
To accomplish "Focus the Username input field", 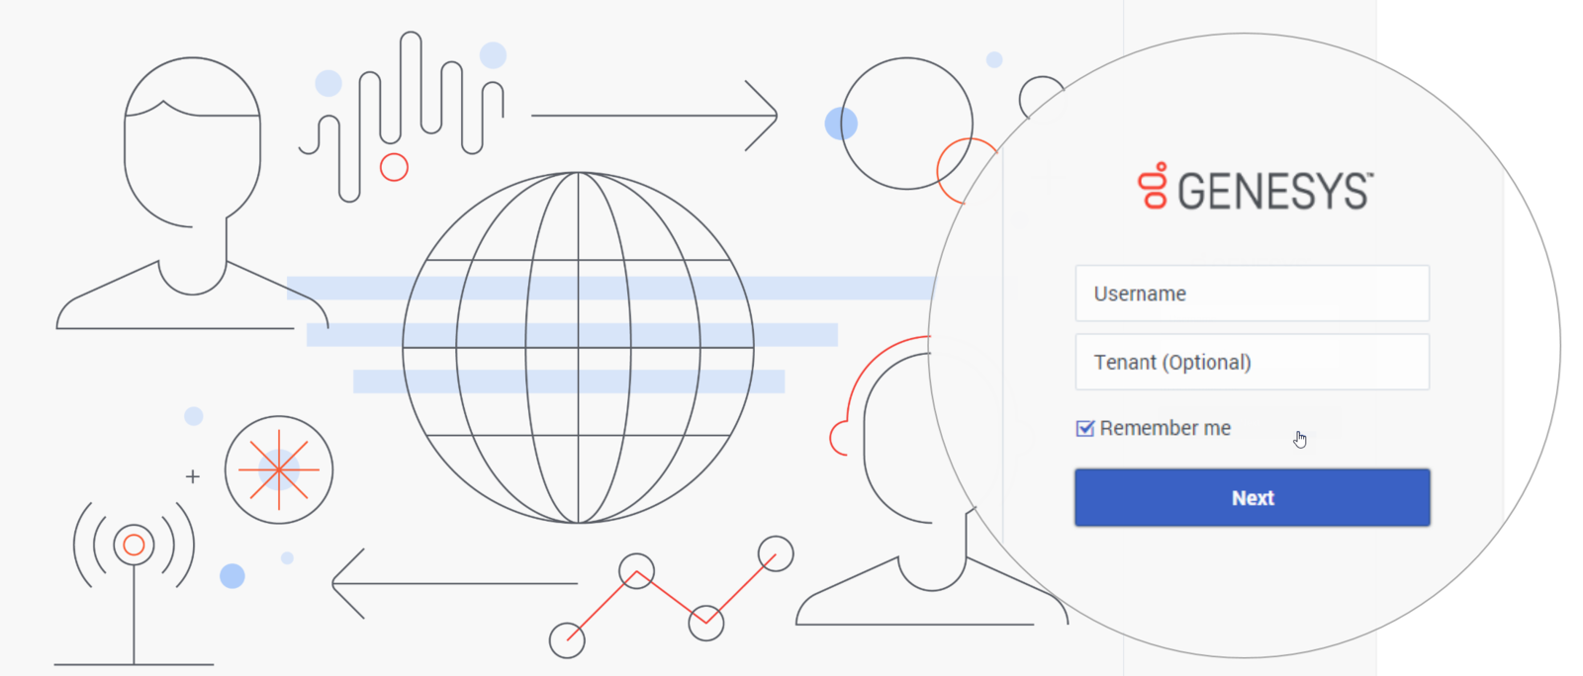I will point(1252,294).
